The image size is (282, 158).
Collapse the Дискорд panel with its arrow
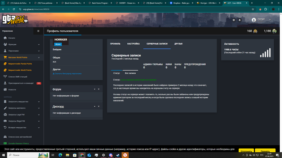point(95,106)
